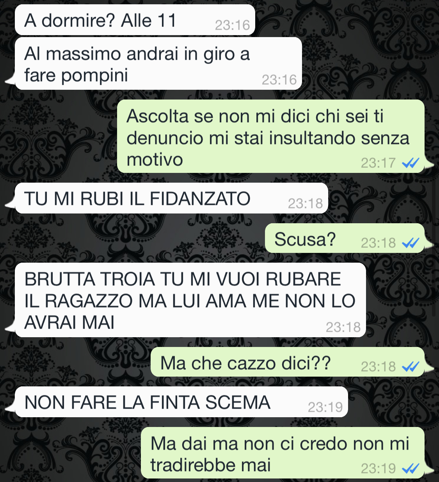Tap read receipt ticks on 'Ma dai ma non ci credo'
439x482 pixels.
click(411, 468)
